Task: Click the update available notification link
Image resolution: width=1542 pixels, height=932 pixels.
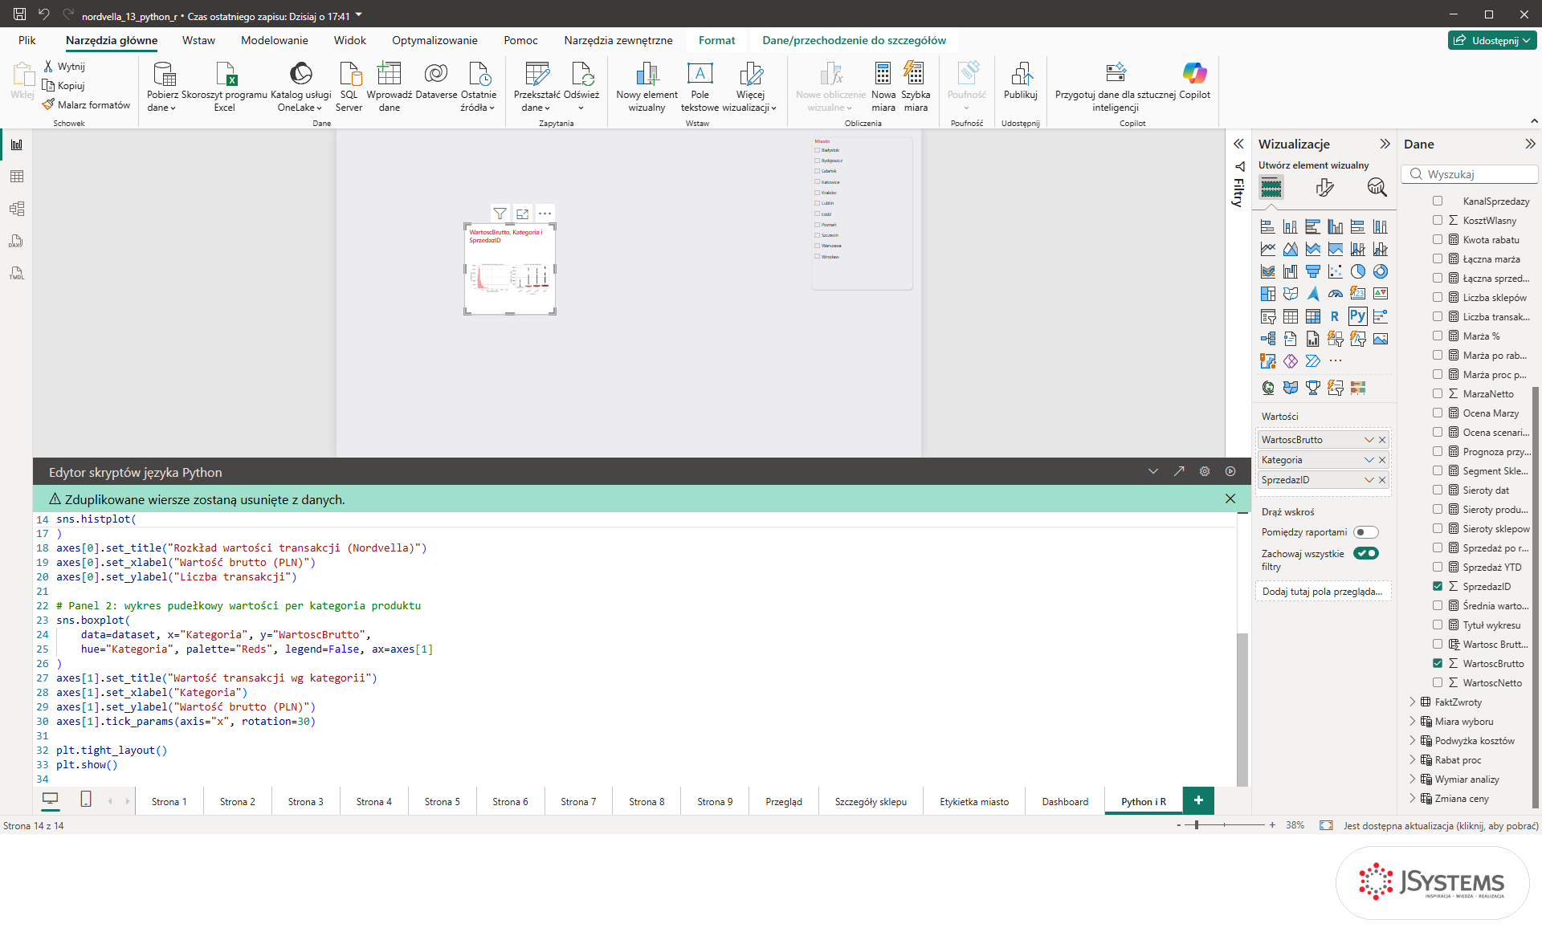Action: pyautogui.click(x=1441, y=825)
